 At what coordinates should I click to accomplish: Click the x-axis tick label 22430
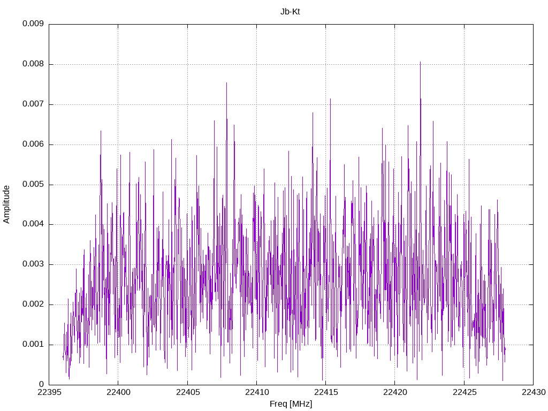click(534, 392)
